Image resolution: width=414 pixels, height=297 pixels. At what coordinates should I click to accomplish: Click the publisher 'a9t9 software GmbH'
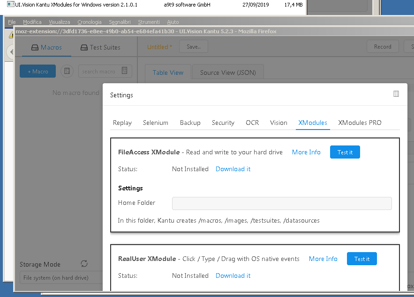[187, 5]
